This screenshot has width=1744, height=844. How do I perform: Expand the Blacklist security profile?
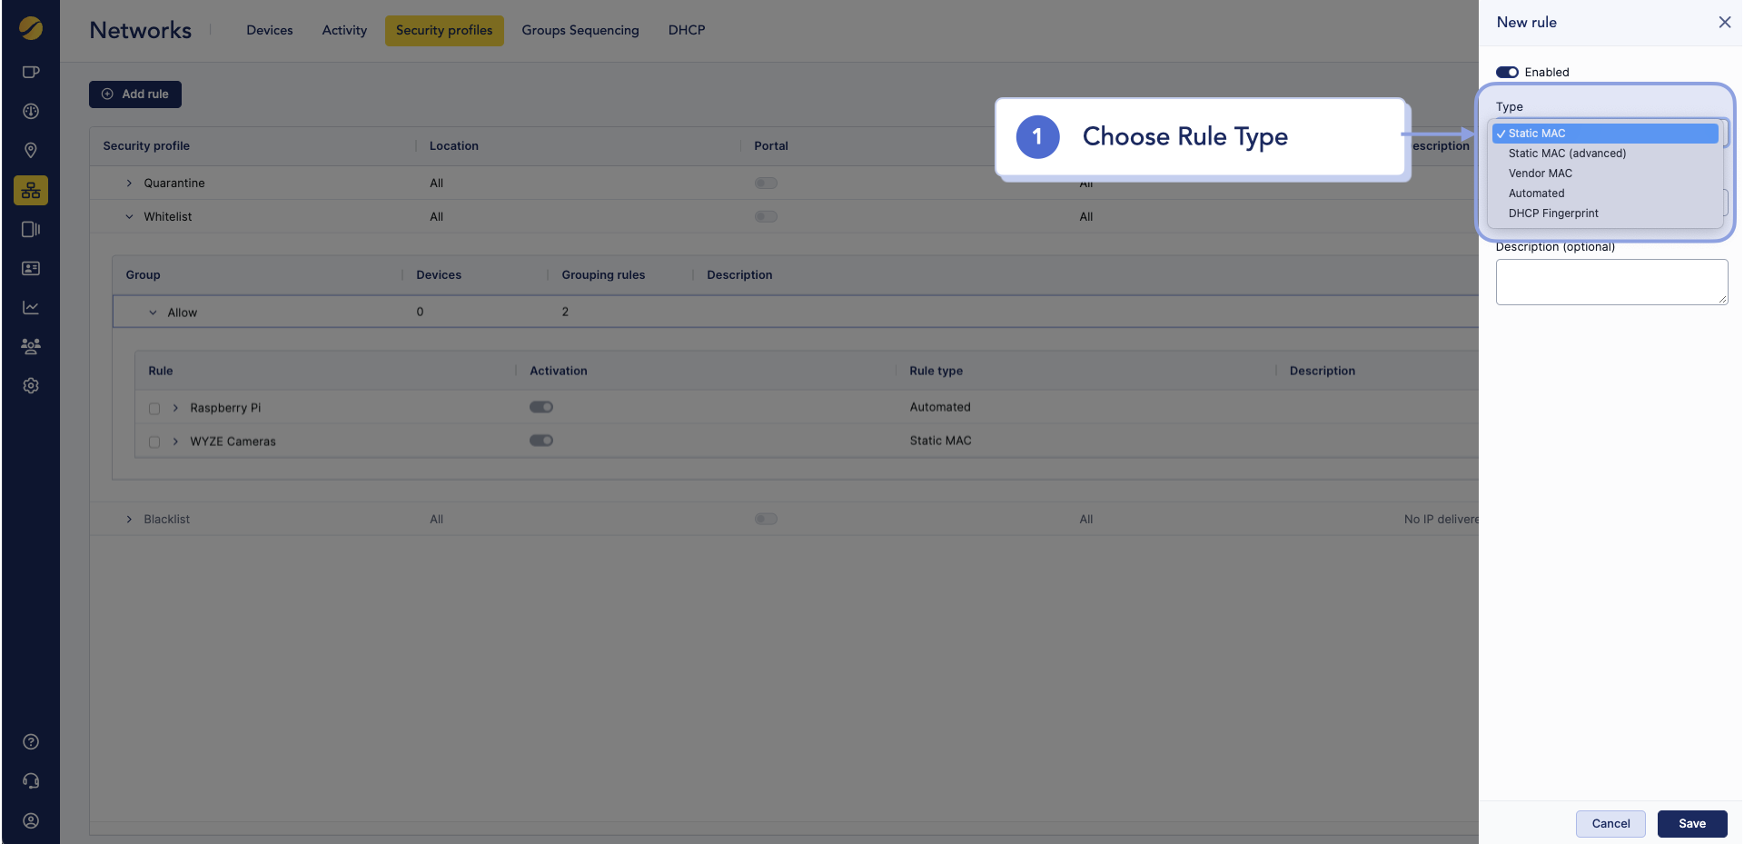pos(129,520)
